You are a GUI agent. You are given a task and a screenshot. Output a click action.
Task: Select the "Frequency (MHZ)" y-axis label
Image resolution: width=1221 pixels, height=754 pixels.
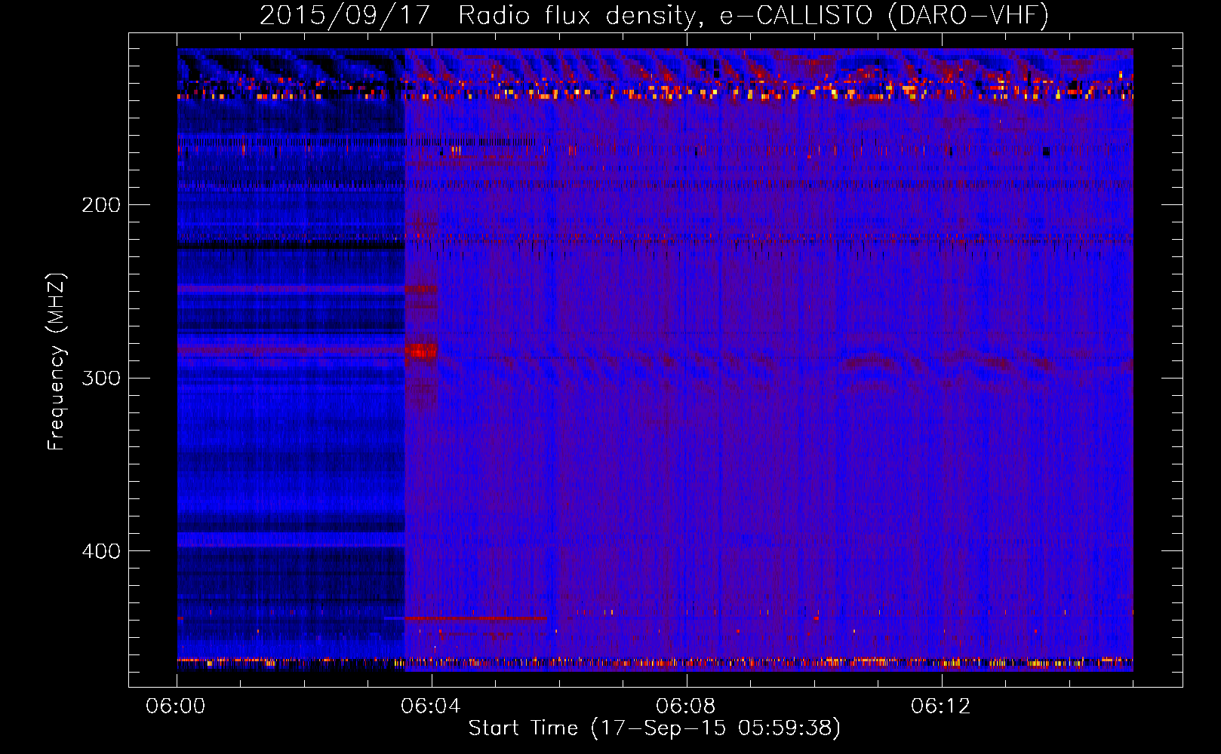pyautogui.click(x=57, y=362)
